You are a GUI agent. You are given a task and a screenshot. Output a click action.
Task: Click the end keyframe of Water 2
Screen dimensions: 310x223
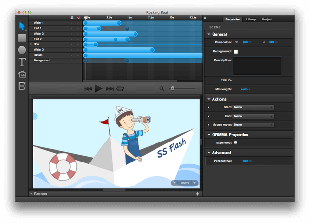136,34
